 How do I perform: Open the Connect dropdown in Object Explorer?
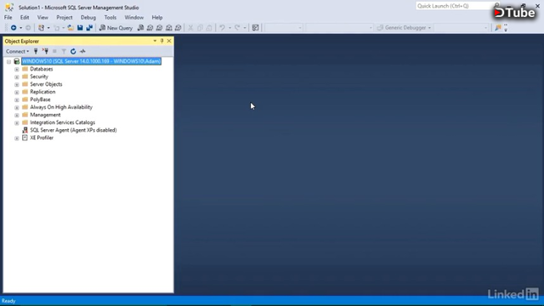tap(17, 51)
